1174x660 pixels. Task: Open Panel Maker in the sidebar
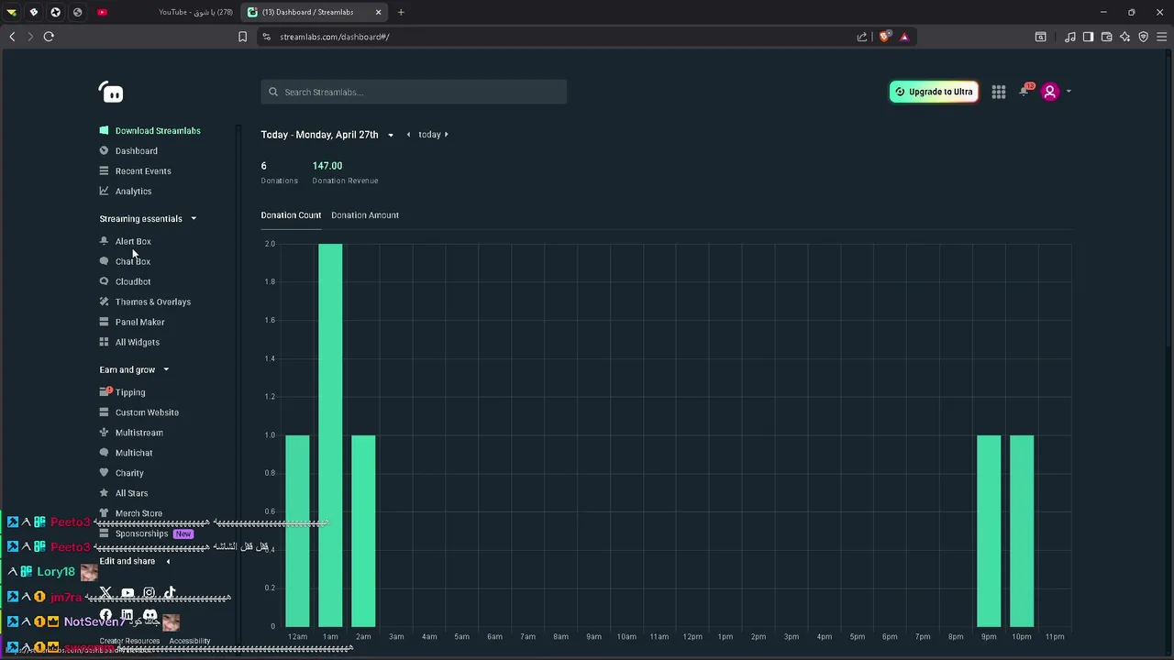pyautogui.click(x=132, y=322)
